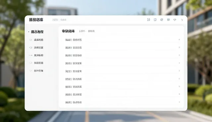This screenshot has width=212, height=122.
Task: Select the bold bulleted sidebar section heading
Action: pyautogui.click(x=37, y=32)
